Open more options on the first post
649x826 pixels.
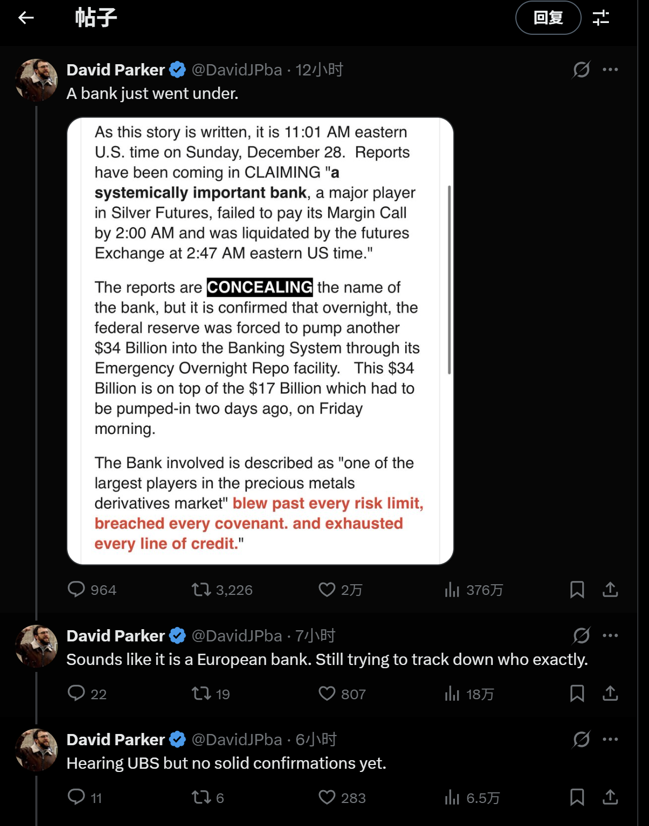610,70
